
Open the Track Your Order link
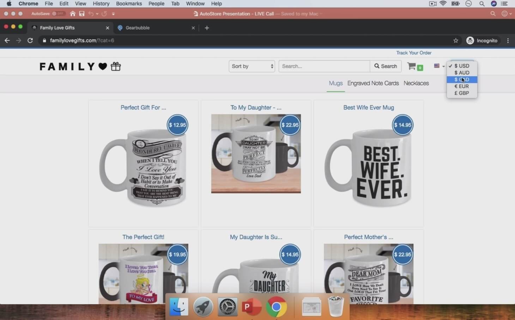[414, 53]
